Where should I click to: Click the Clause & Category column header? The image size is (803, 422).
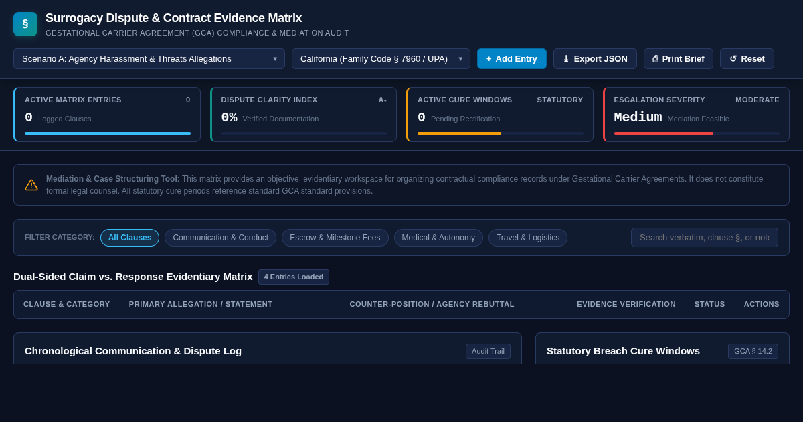tap(67, 304)
